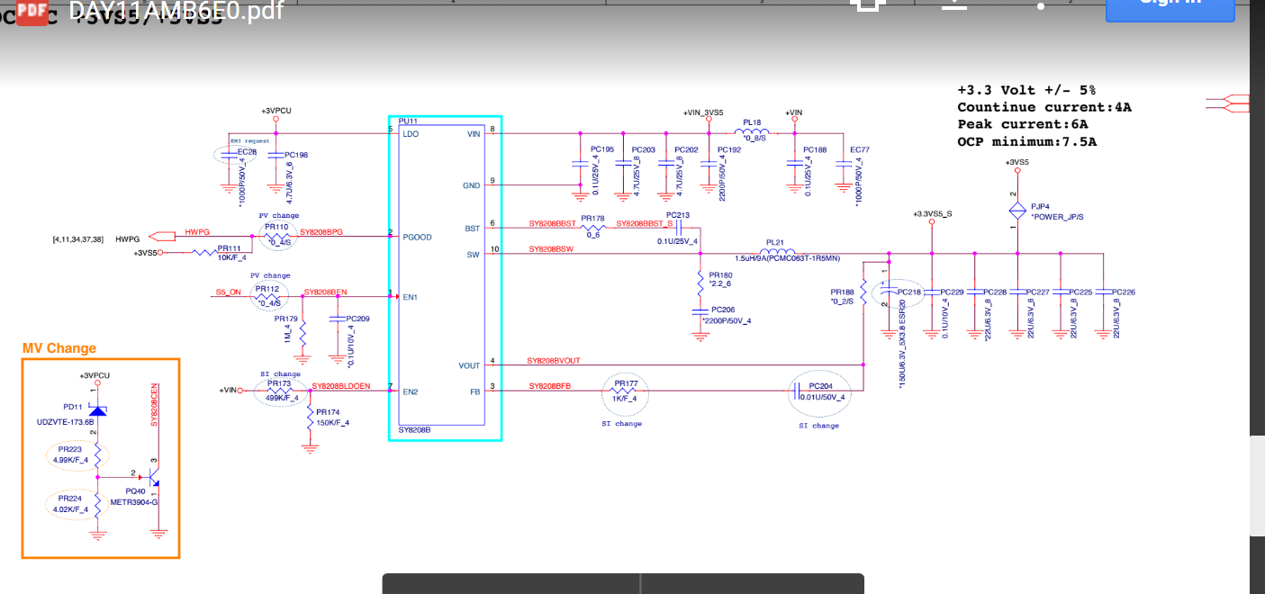The height and width of the screenshot is (594, 1265).
Task: Click the PL18 inductor label
Action: click(752, 122)
